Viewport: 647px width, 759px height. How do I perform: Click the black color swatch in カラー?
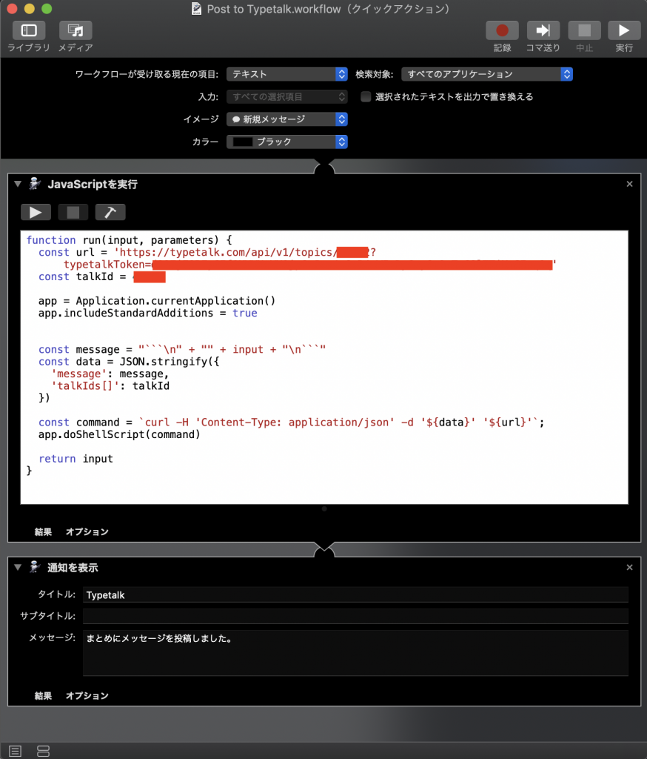(x=243, y=142)
